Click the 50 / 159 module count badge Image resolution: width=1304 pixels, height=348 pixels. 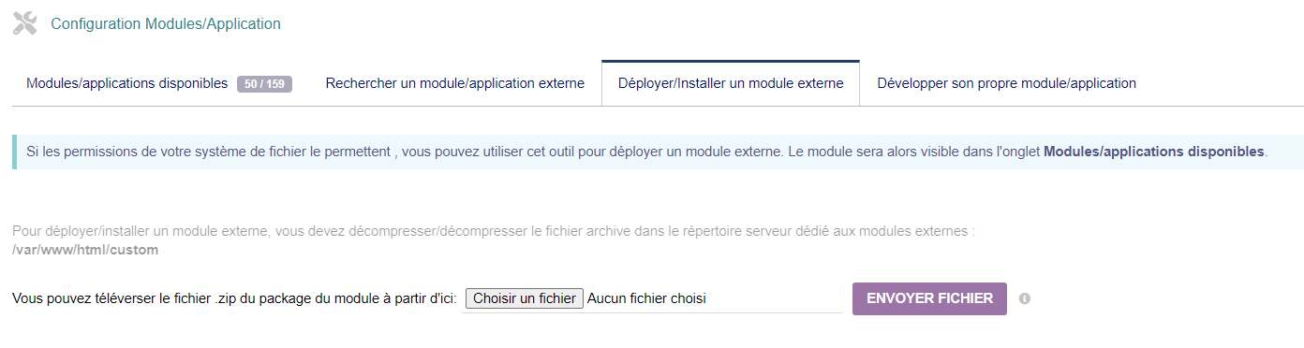tap(264, 83)
